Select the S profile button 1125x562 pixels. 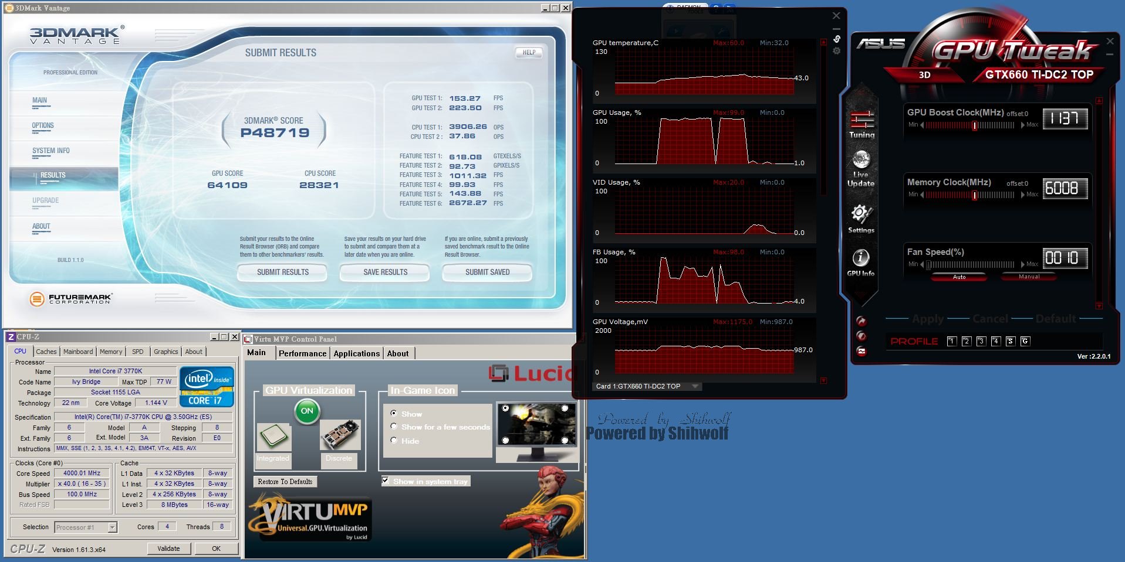click(1011, 341)
